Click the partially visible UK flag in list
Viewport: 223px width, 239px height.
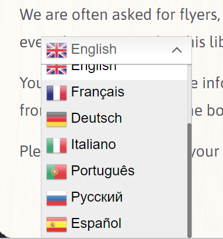point(57,70)
